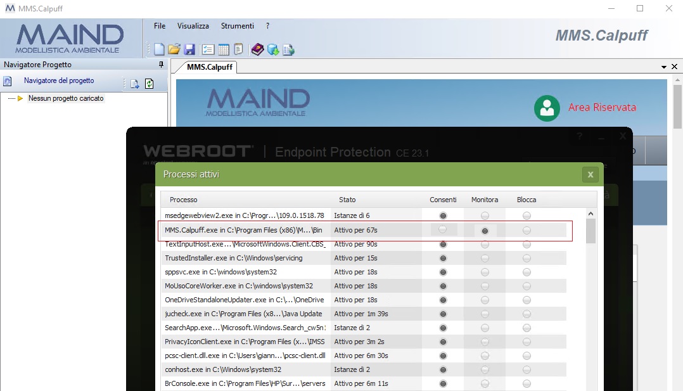Select Blocca for PrivacyIconClient.exe
683x391 pixels.
pos(527,342)
